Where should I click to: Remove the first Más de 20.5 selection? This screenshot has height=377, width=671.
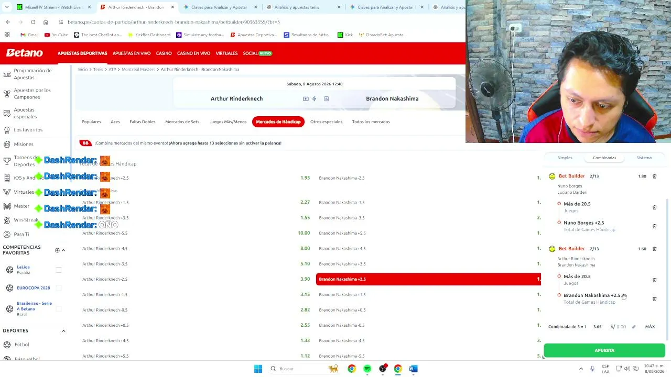pyautogui.click(x=654, y=207)
